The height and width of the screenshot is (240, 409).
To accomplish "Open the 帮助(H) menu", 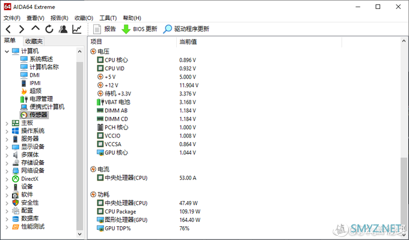I will 132,18.
